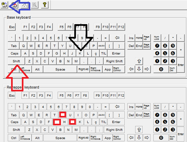Select numpad 6 on Base keyboard
187x142 pixels.
pos(173,53)
